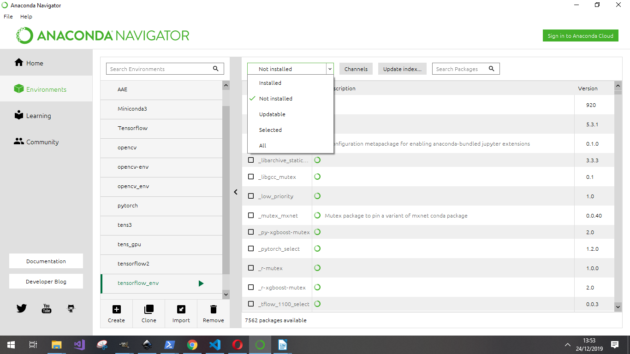Select the All option in filter list

(x=263, y=146)
